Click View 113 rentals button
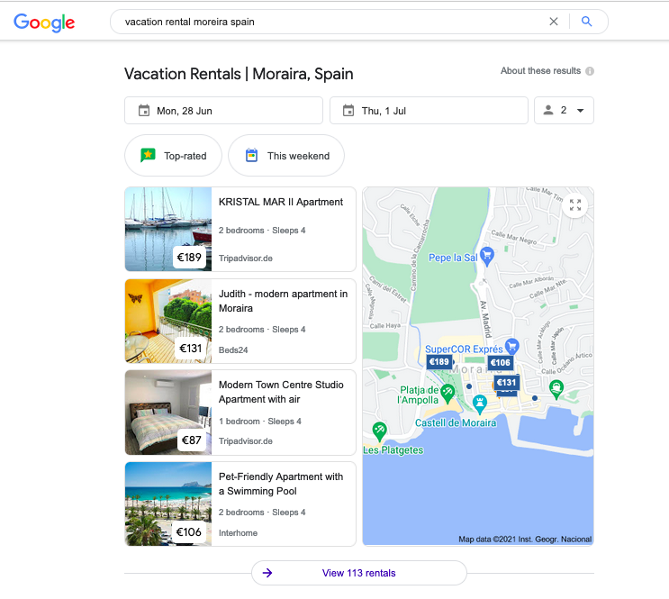The width and height of the screenshot is (669, 599). (x=359, y=573)
